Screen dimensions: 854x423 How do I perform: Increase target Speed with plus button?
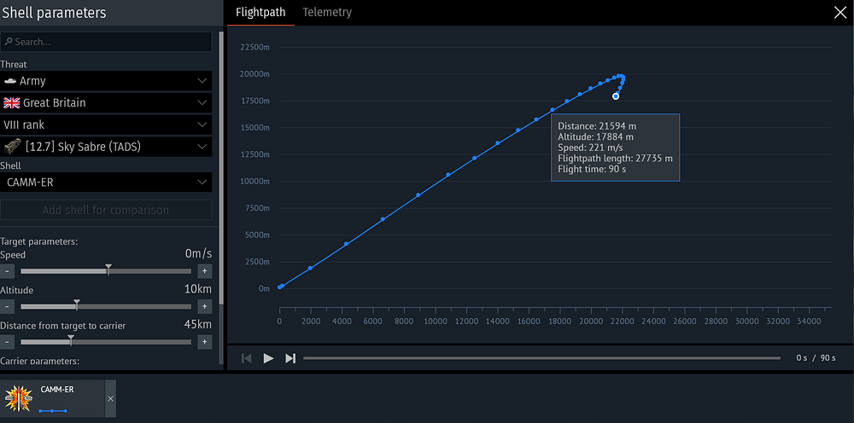point(205,270)
